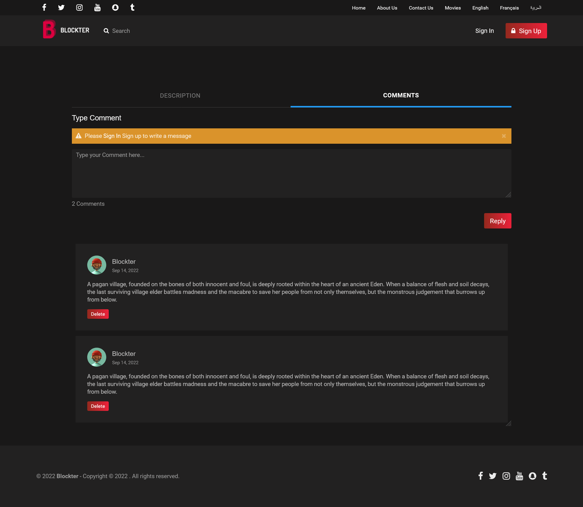Delete the second Blockter comment

(x=98, y=406)
